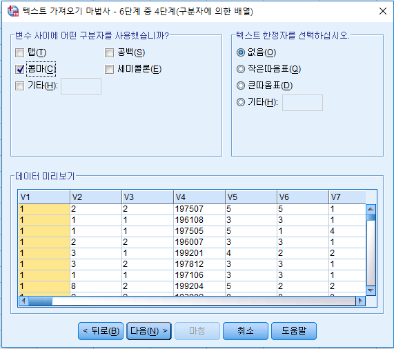This screenshot has width=394, height=349.
Task: Choose 없음(O) text qualifier option
Action: point(241,52)
